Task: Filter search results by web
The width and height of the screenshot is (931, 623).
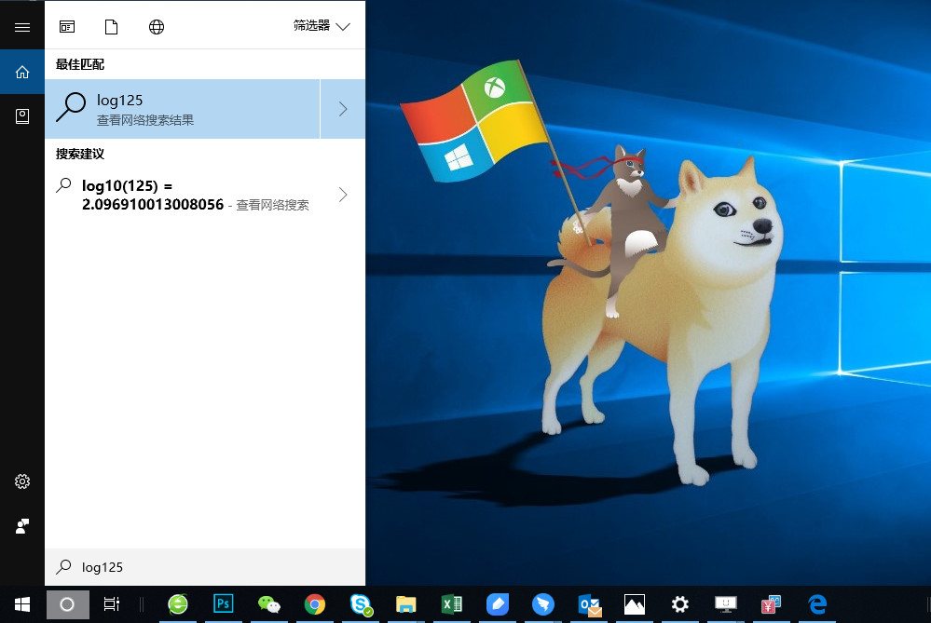Action: click(x=157, y=26)
